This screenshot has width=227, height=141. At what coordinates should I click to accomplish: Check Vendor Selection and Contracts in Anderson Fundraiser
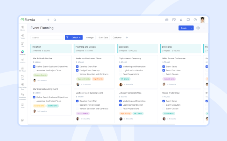[77, 74]
